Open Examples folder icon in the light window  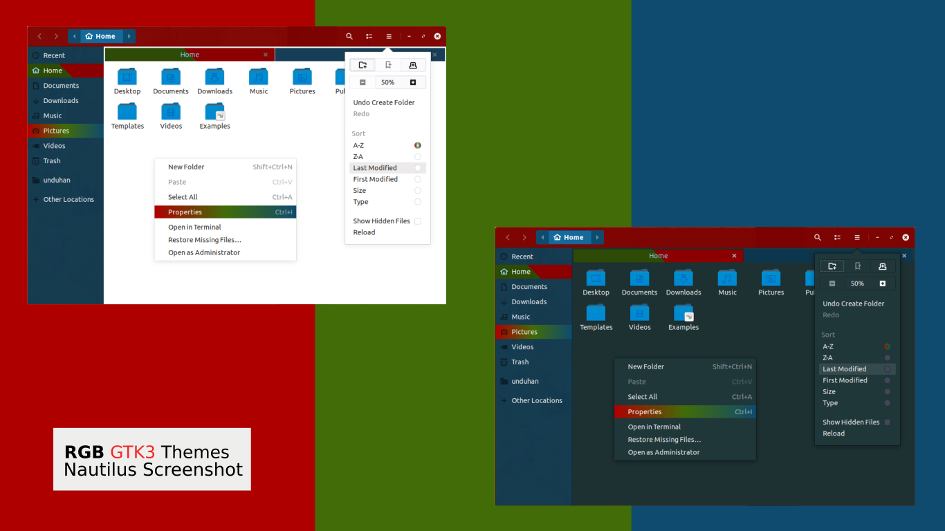(215, 111)
